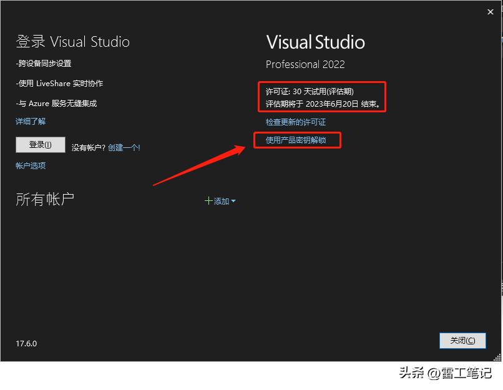Image resolution: width=503 pixels, height=390 pixels.
Task: Click the green + add account icon
Action: pyautogui.click(x=209, y=200)
